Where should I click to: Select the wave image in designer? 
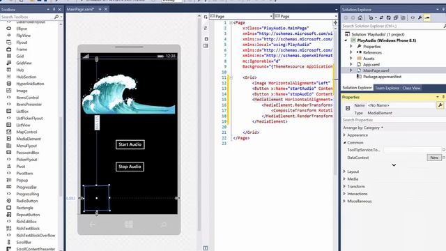[128, 95]
